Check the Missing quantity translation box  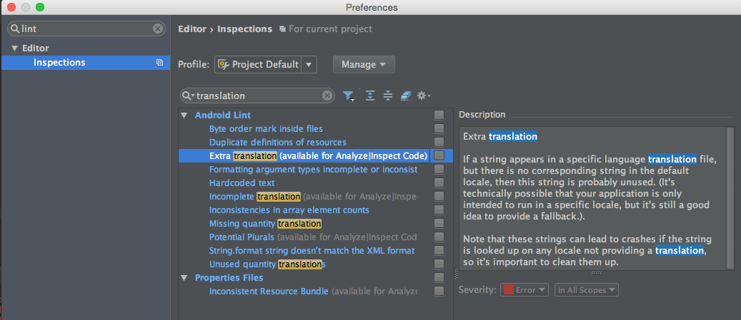pyautogui.click(x=439, y=224)
